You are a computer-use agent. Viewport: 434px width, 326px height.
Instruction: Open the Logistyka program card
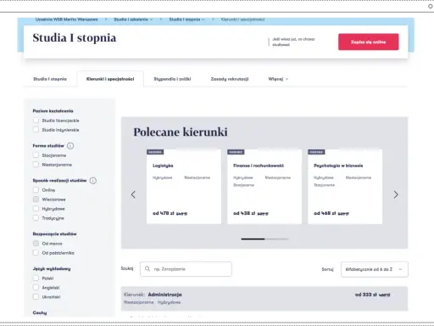(x=184, y=187)
